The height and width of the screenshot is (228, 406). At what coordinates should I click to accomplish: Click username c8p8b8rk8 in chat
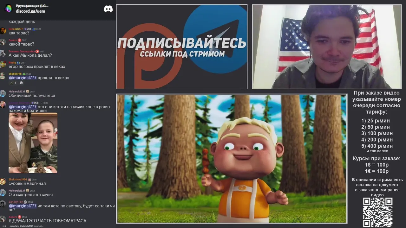click(15, 74)
